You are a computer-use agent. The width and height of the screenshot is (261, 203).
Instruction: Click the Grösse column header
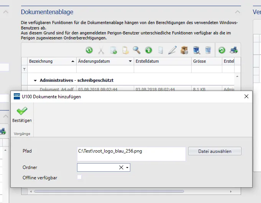coord(207,61)
